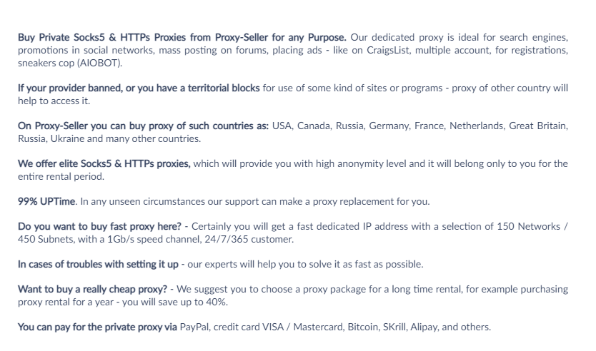This screenshot has height=351, width=596.
Task: Click the text "sneakers cop (AIOBOT)"
Action: pyautogui.click(x=70, y=63)
